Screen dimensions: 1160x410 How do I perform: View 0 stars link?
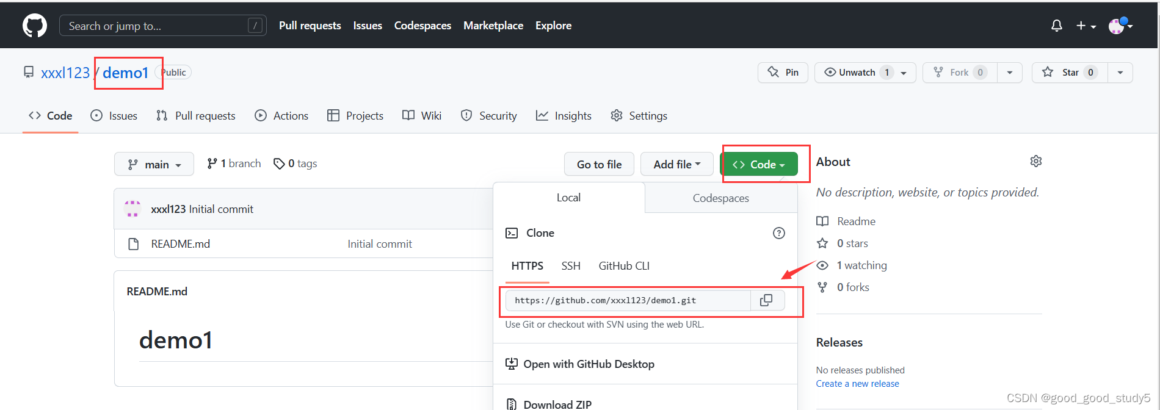coord(843,243)
